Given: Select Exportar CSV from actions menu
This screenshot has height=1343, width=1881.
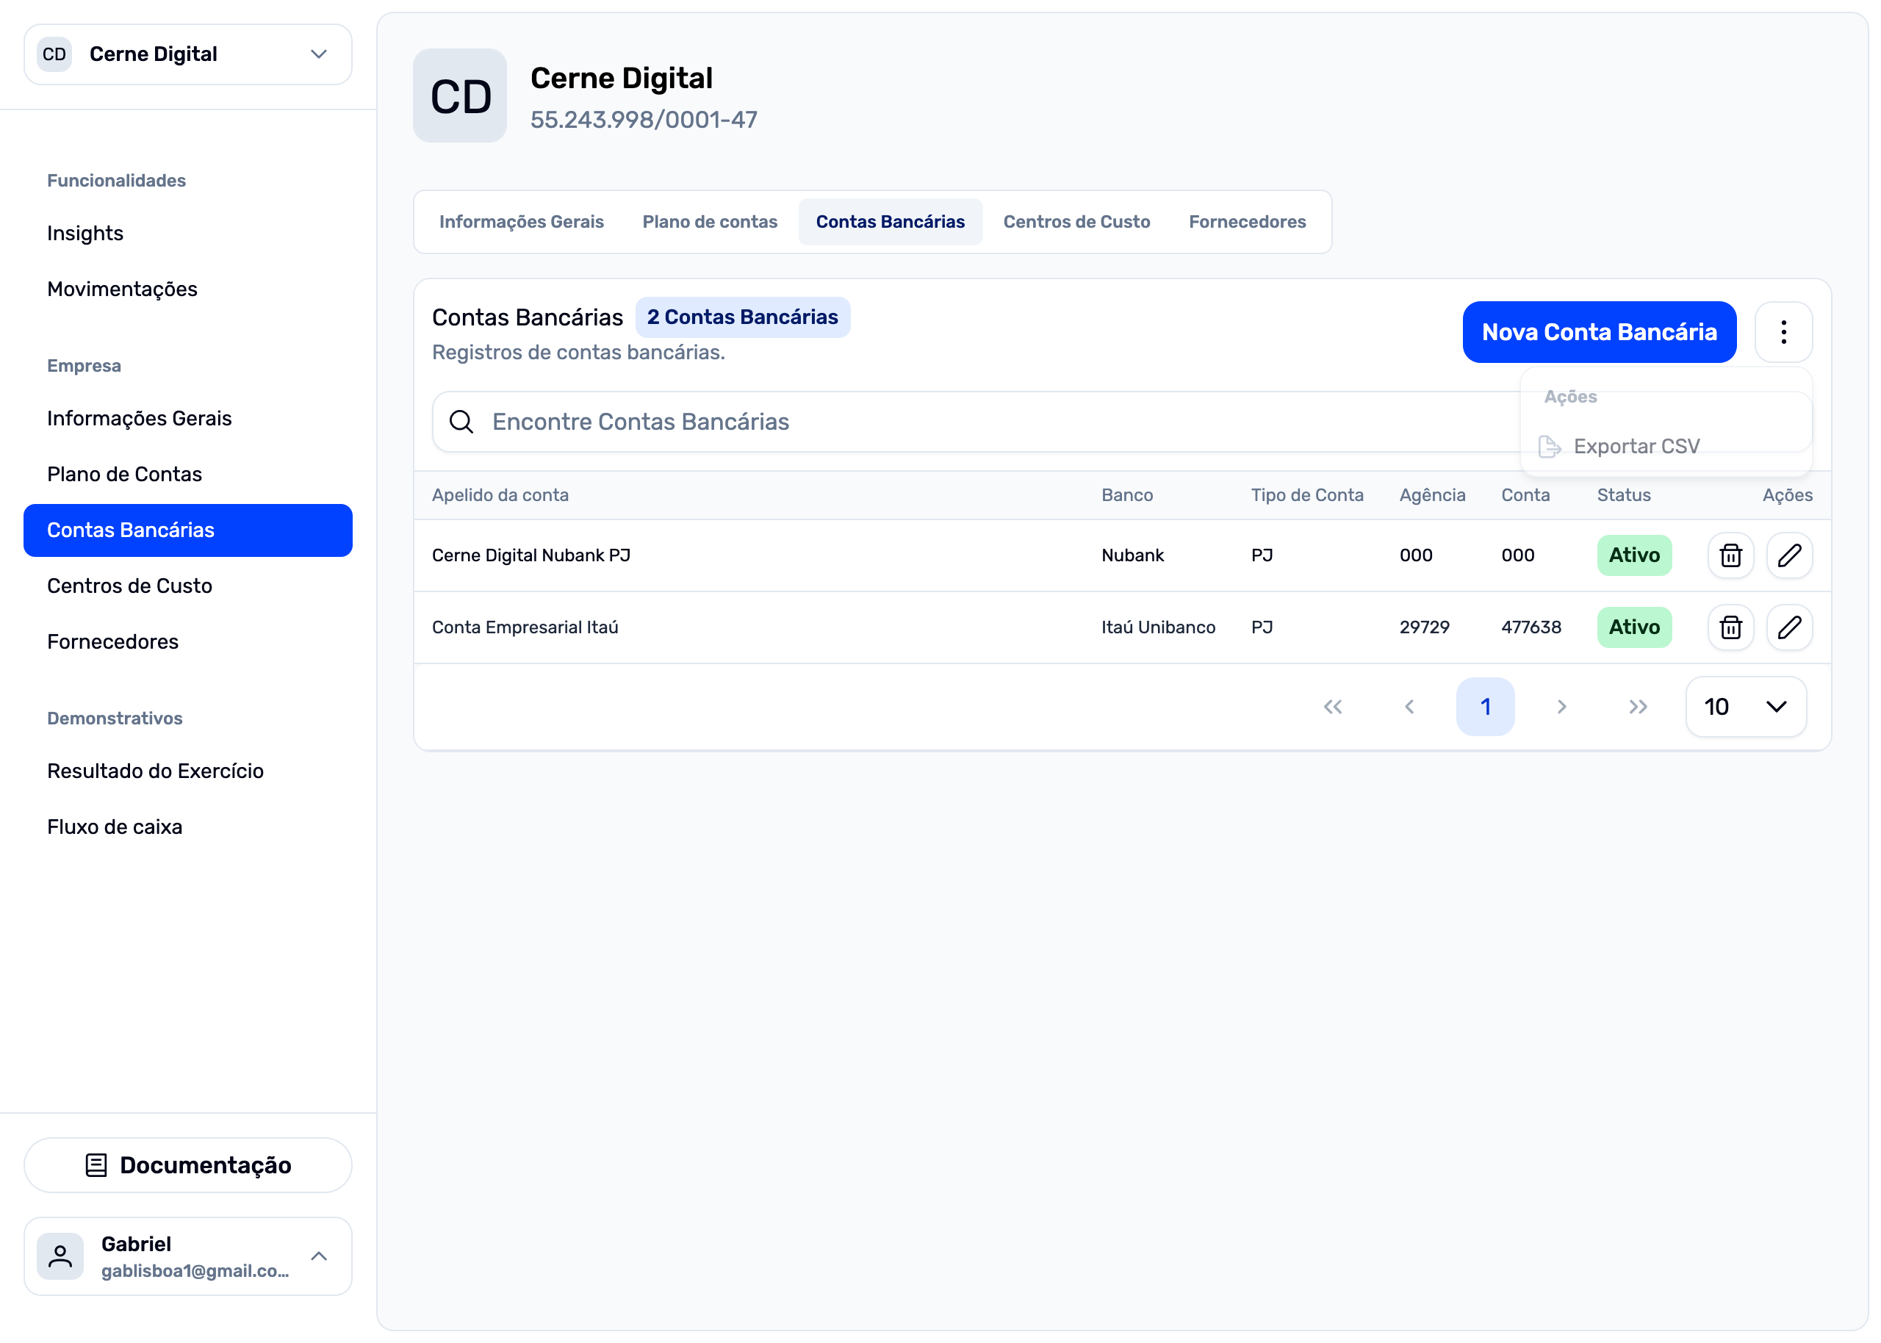Looking at the screenshot, I should point(1636,447).
